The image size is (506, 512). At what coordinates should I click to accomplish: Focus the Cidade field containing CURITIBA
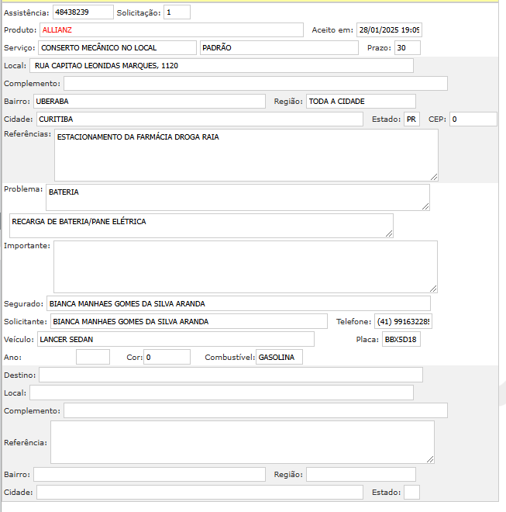pos(199,119)
